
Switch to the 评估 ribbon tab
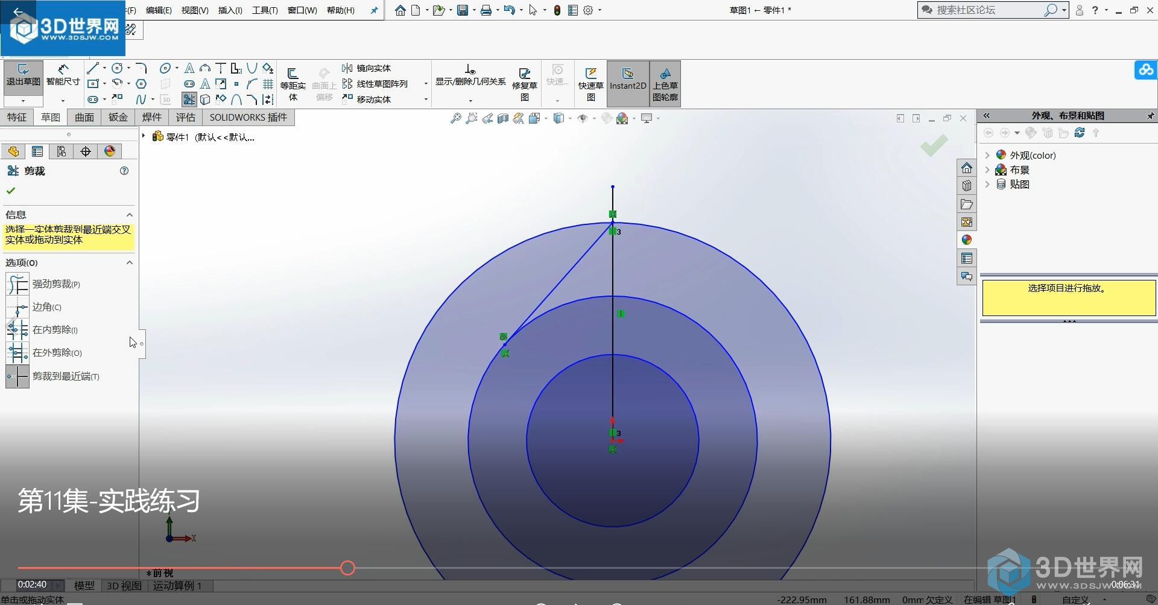tap(186, 117)
